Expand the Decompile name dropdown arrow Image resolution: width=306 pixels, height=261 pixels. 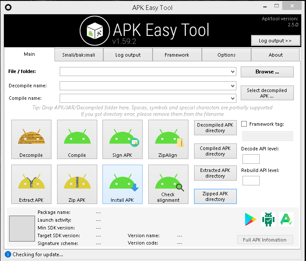coord(233,86)
